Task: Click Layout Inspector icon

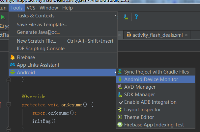Action: click(x=120, y=109)
